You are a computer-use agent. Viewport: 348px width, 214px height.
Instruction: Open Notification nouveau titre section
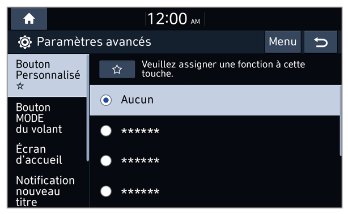(47, 191)
